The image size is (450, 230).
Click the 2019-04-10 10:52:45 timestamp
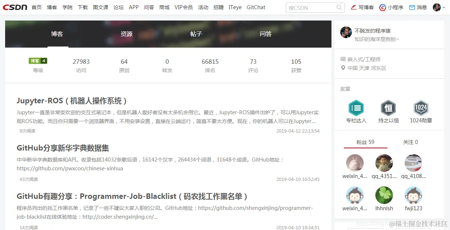point(298,179)
